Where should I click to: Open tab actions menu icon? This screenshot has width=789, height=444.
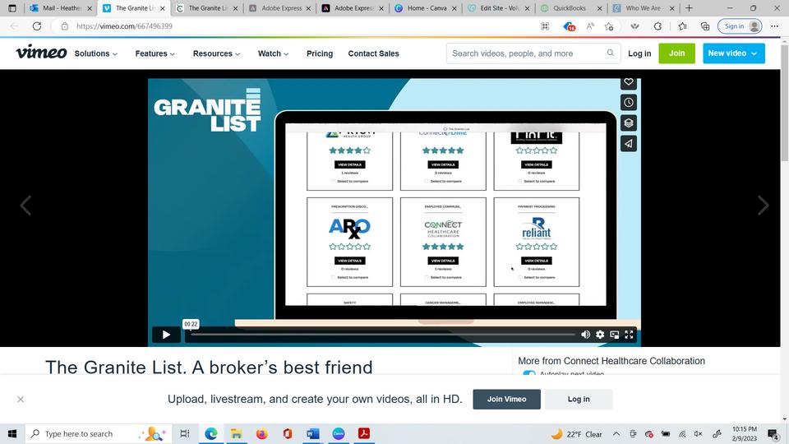coord(12,8)
